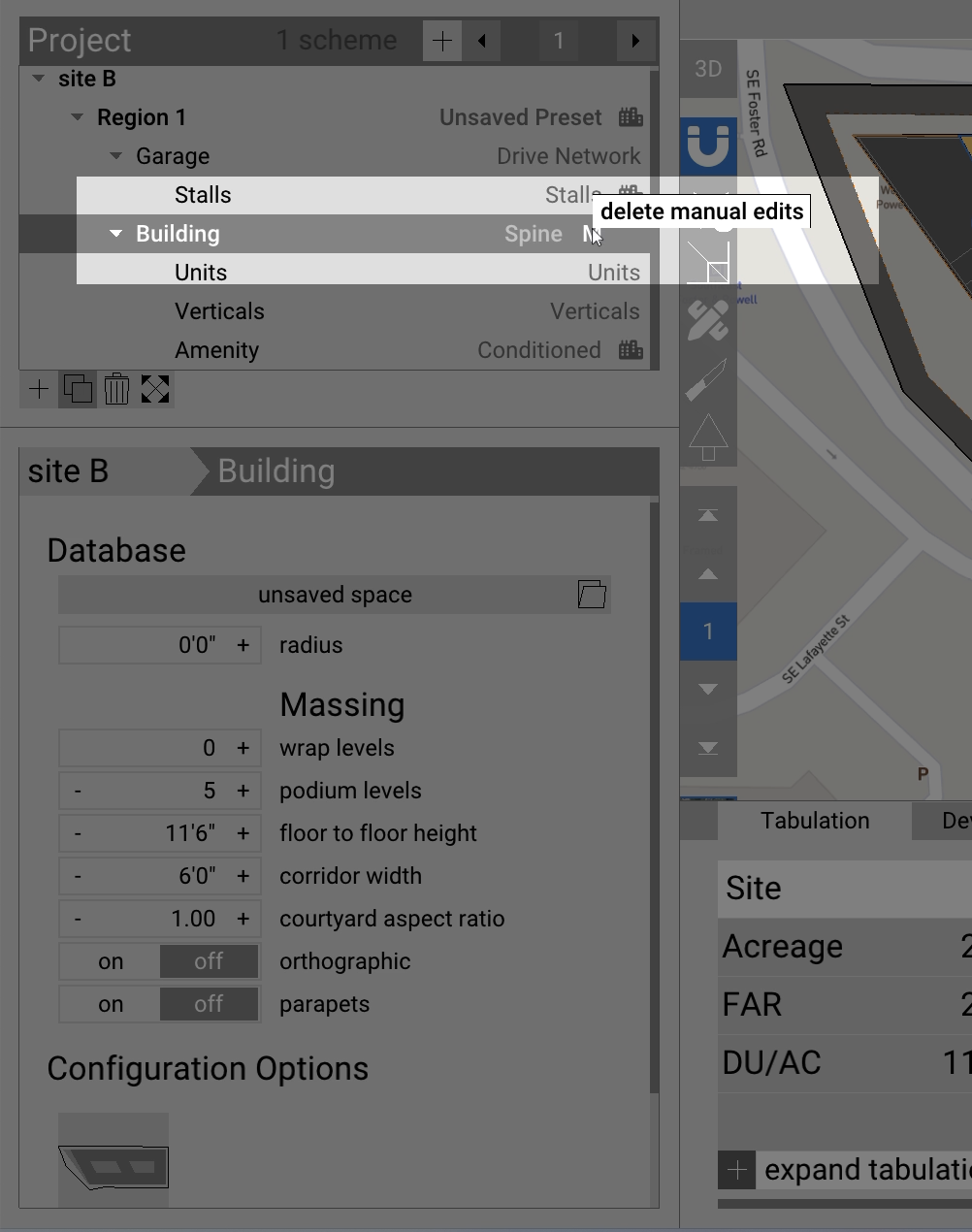
Task: Switch to 3D view
Action: [708, 69]
